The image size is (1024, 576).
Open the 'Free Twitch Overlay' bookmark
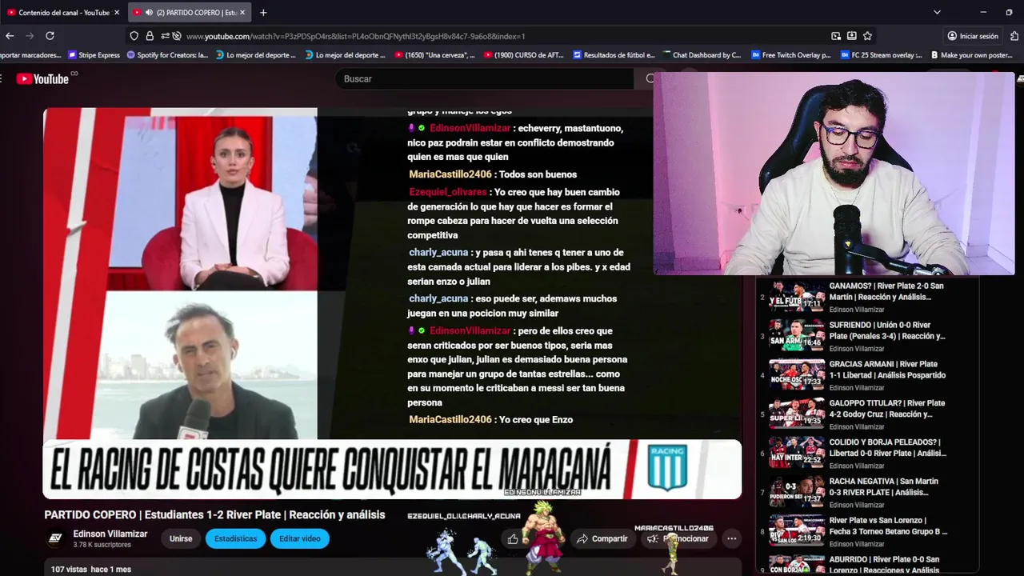[x=791, y=55]
